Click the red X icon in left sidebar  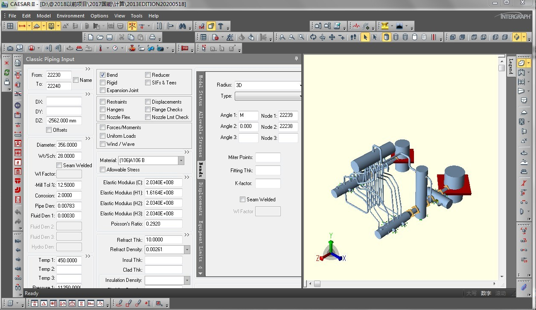[x=7, y=63]
